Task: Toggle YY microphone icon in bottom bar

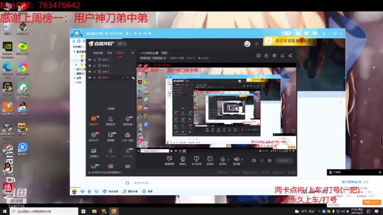Action: 89,192
